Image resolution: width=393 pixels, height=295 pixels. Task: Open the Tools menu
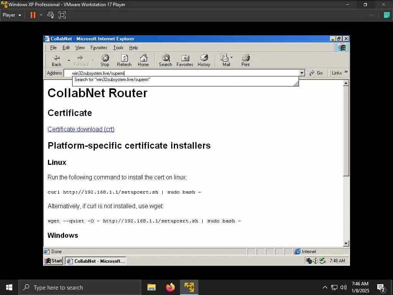(x=118, y=48)
